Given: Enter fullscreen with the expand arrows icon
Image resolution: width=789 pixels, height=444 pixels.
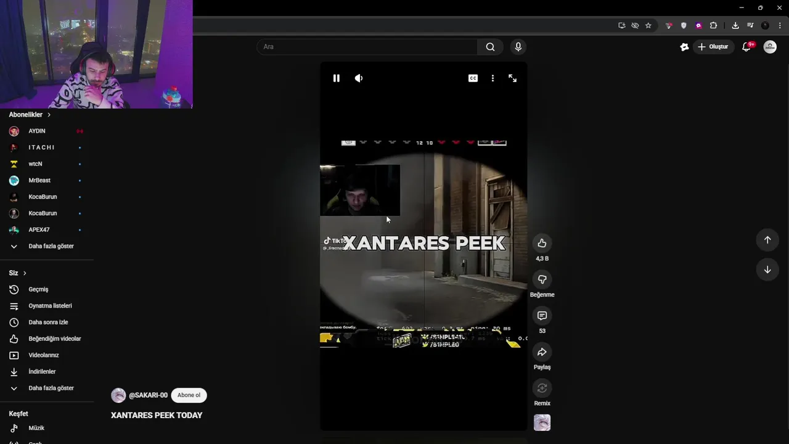Looking at the screenshot, I should pyautogui.click(x=512, y=78).
